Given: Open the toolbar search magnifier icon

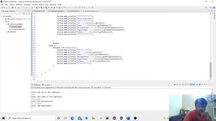Looking at the screenshot, I should point(206,8).
